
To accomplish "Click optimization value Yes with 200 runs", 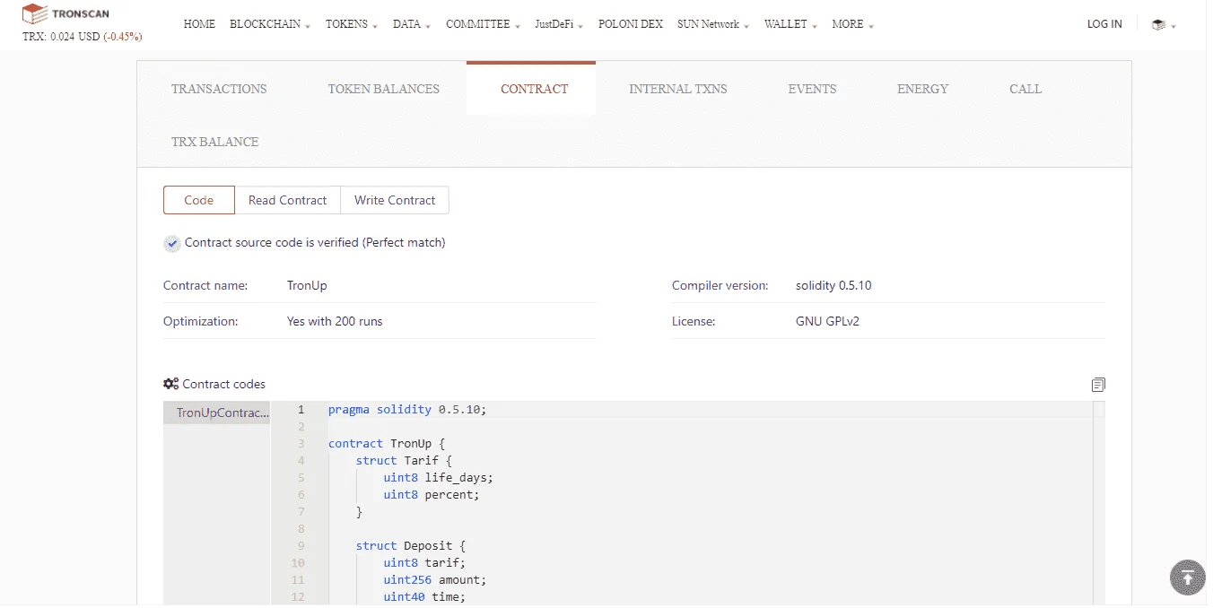I will pos(335,321).
